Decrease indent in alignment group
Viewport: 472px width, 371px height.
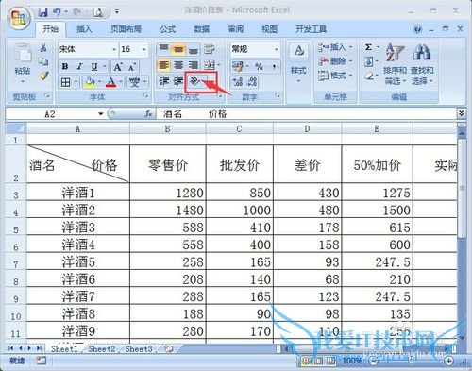[163, 82]
